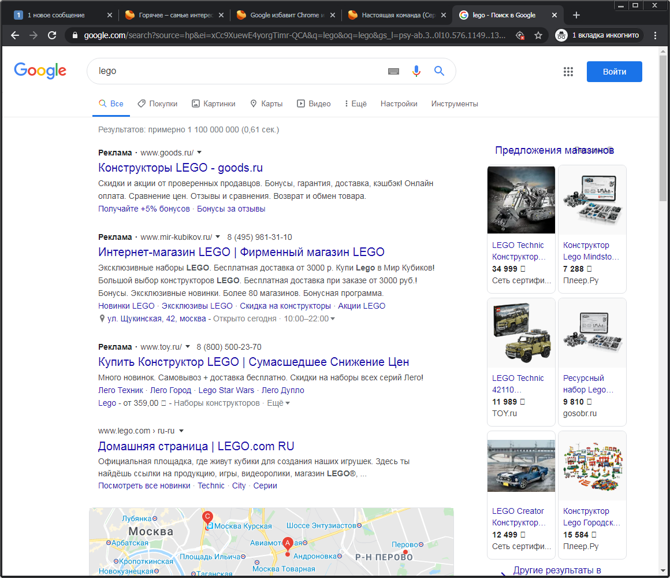This screenshot has height=578, width=670.
Task: Select the 'Картинки' search tab
Action: click(x=214, y=104)
